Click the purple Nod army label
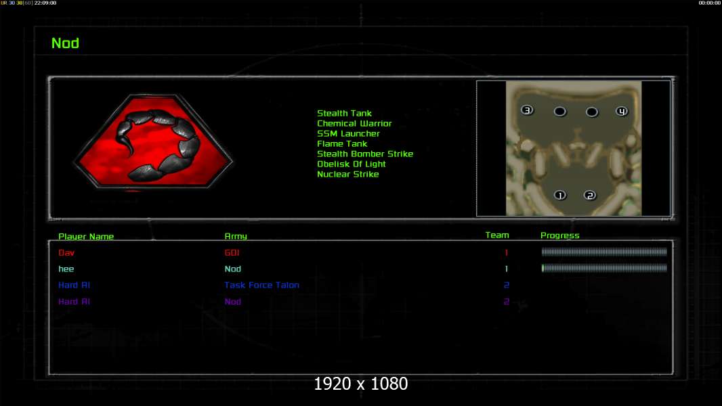 coord(232,302)
